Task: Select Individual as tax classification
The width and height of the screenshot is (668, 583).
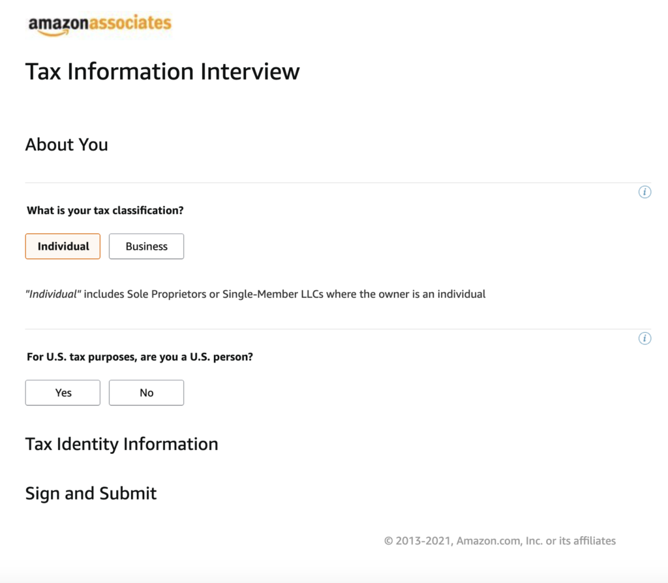Action: 63,246
